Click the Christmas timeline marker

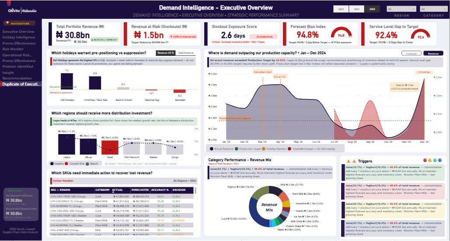tap(424, 72)
